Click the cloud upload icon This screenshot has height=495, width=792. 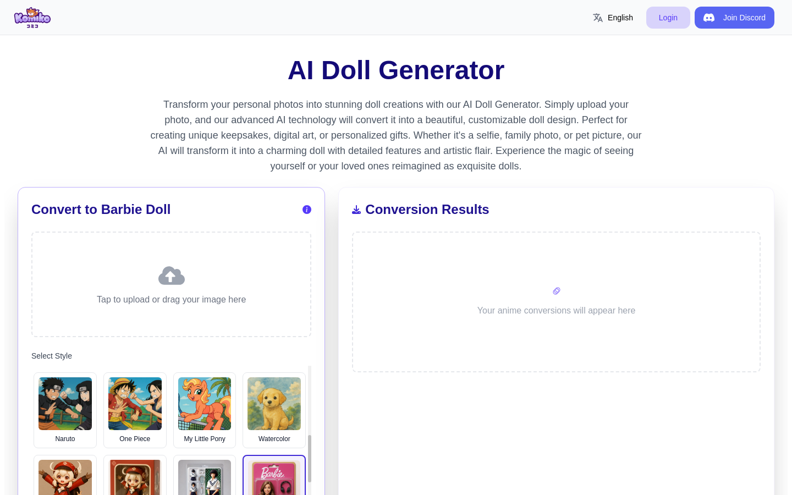[x=172, y=276]
